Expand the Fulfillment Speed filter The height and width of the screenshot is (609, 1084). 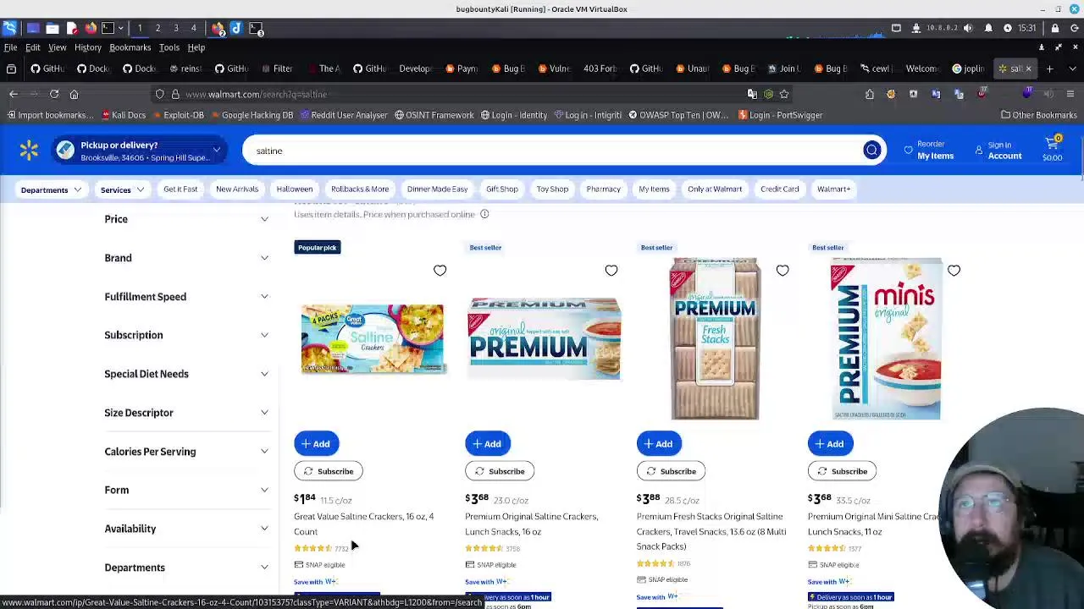(x=186, y=297)
